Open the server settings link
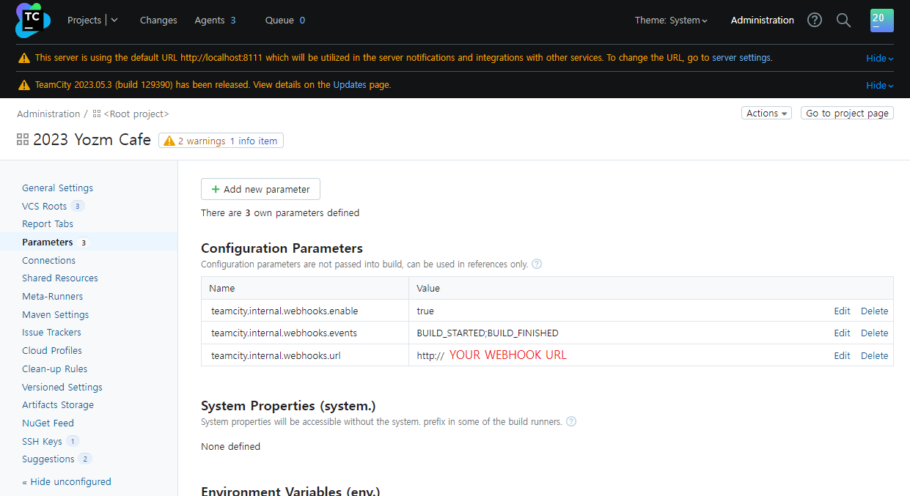Image resolution: width=910 pixels, height=496 pixels. pos(741,58)
